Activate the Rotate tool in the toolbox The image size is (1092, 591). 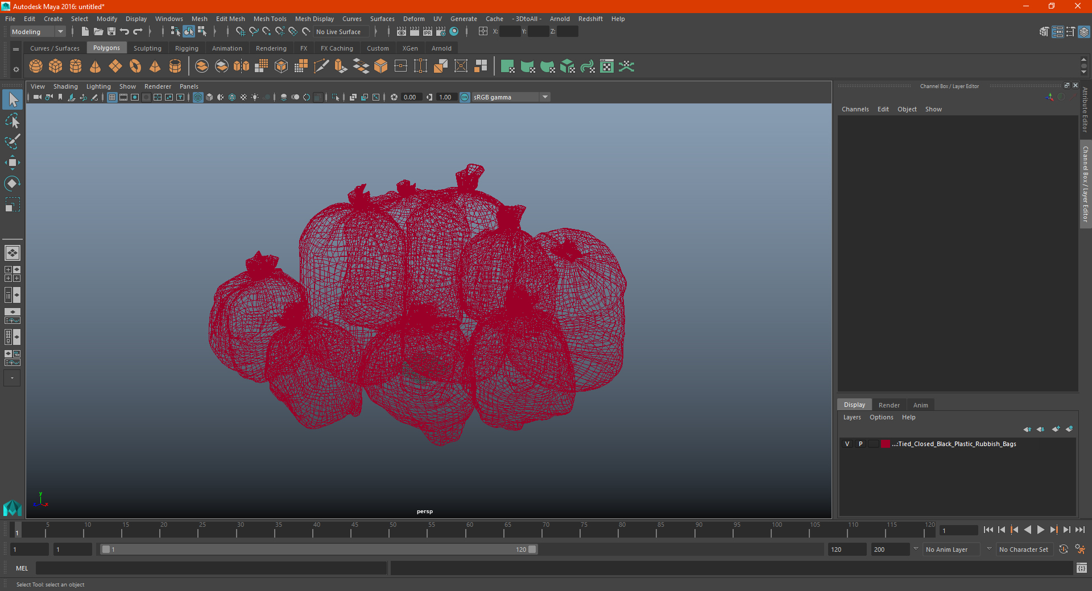pos(13,184)
